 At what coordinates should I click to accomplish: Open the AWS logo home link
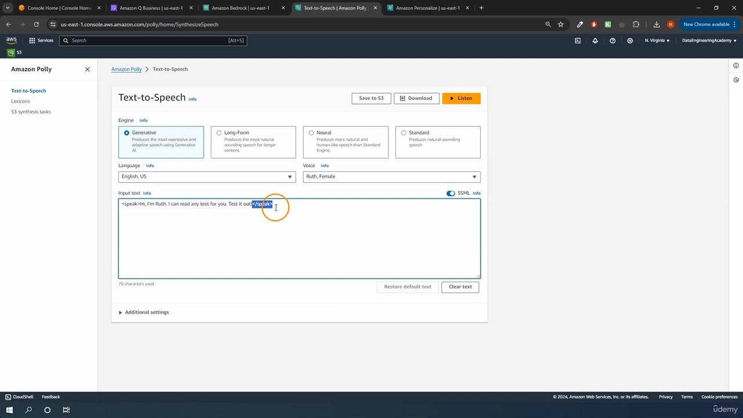coord(12,41)
